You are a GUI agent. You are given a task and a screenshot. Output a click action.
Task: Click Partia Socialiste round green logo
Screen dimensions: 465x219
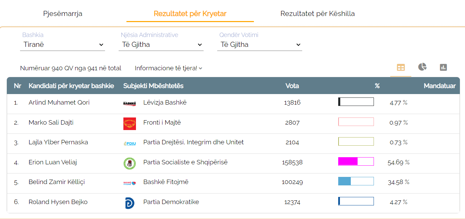130,163
